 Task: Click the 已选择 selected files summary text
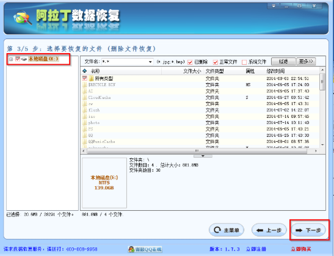(40, 214)
